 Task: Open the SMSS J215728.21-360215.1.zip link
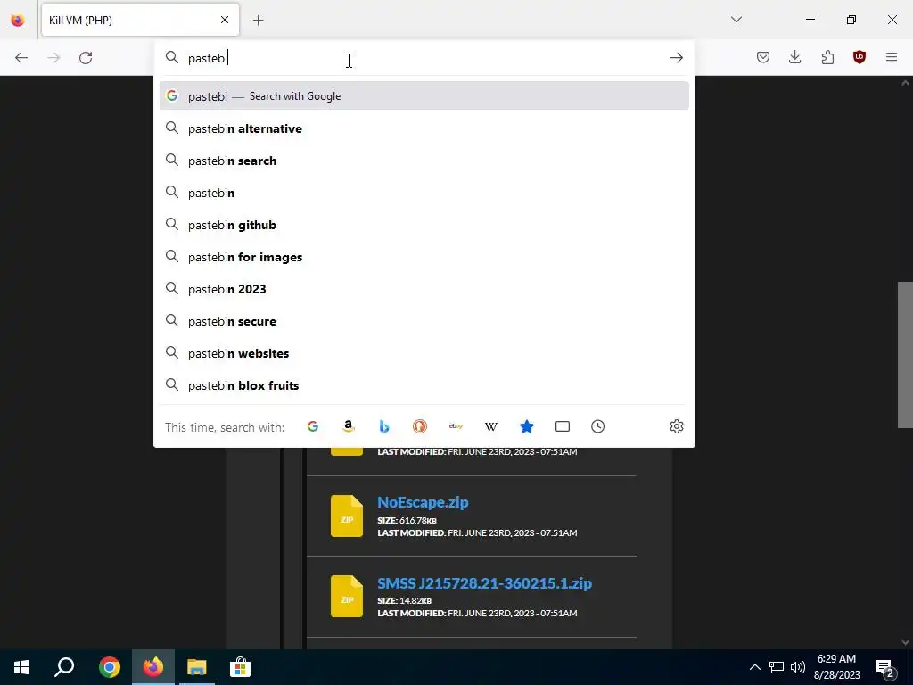(484, 583)
